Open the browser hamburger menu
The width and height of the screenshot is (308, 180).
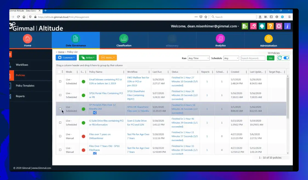pyautogui.click(x=289, y=17)
